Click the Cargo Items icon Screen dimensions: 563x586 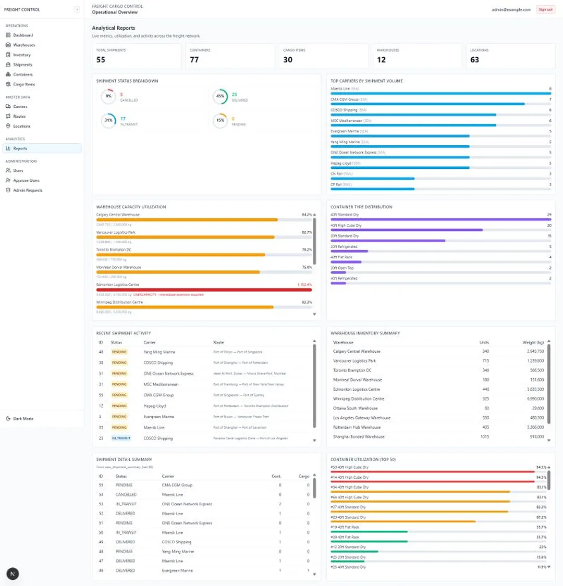pyautogui.click(x=8, y=84)
